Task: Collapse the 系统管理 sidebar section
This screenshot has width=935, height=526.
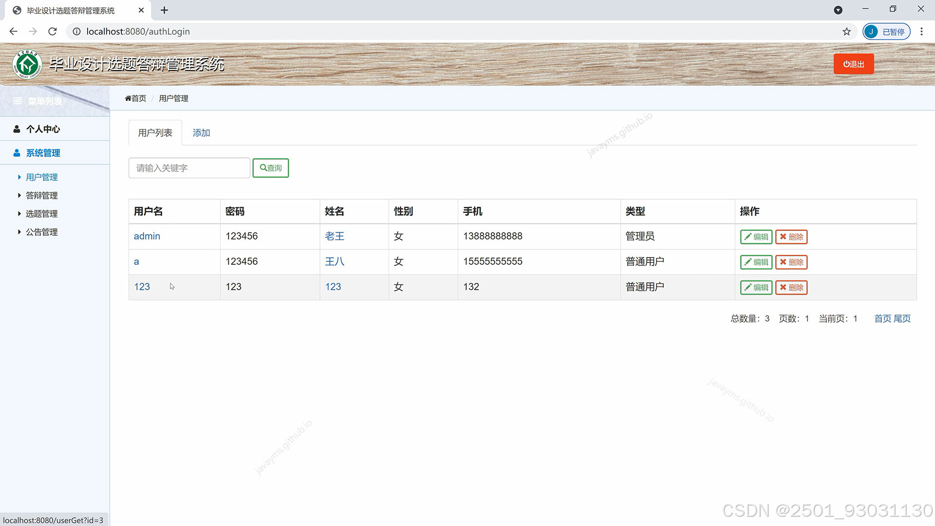Action: (x=55, y=153)
